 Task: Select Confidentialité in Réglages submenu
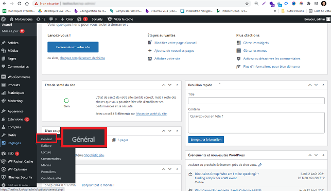click(51, 178)
